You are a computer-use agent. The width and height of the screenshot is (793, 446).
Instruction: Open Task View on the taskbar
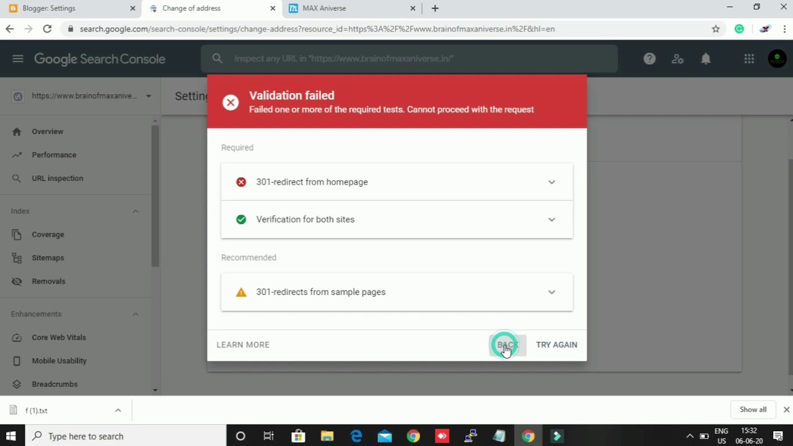[x=269, y=436]
